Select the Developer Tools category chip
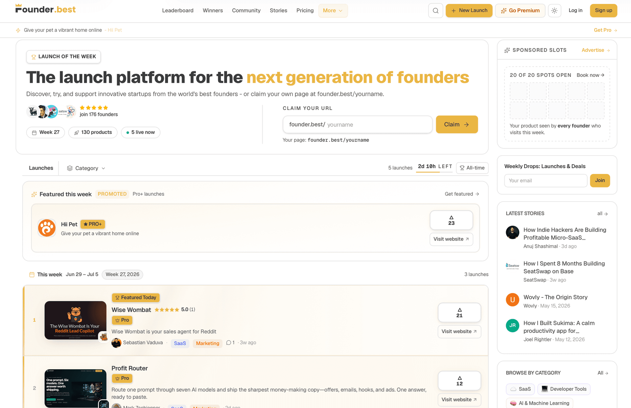This screenshot has width=631, height=408. pyautogui.click(x=564, y=389)
